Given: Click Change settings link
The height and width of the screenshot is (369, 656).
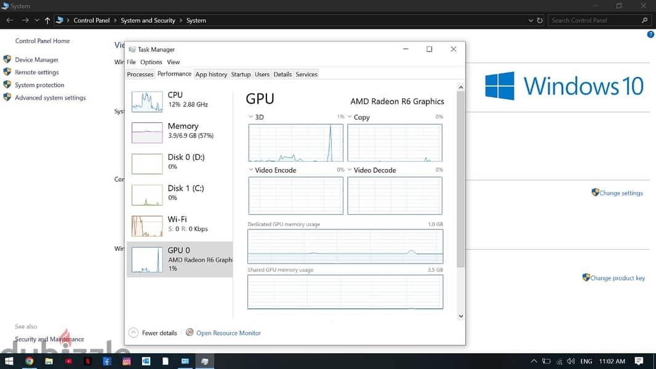Looking at the screenshot, I should pos(621,192).
